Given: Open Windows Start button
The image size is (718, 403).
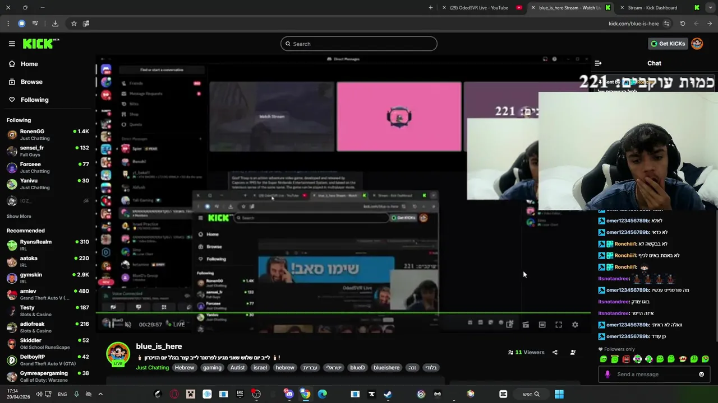Looking at the screenshot, I should [x=559, y=394].
